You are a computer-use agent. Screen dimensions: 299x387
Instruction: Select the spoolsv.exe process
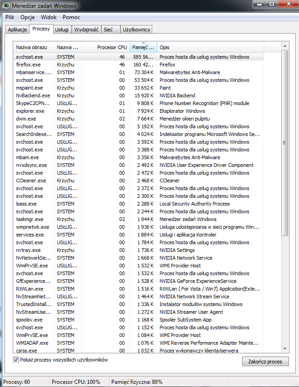click(139, 320)
